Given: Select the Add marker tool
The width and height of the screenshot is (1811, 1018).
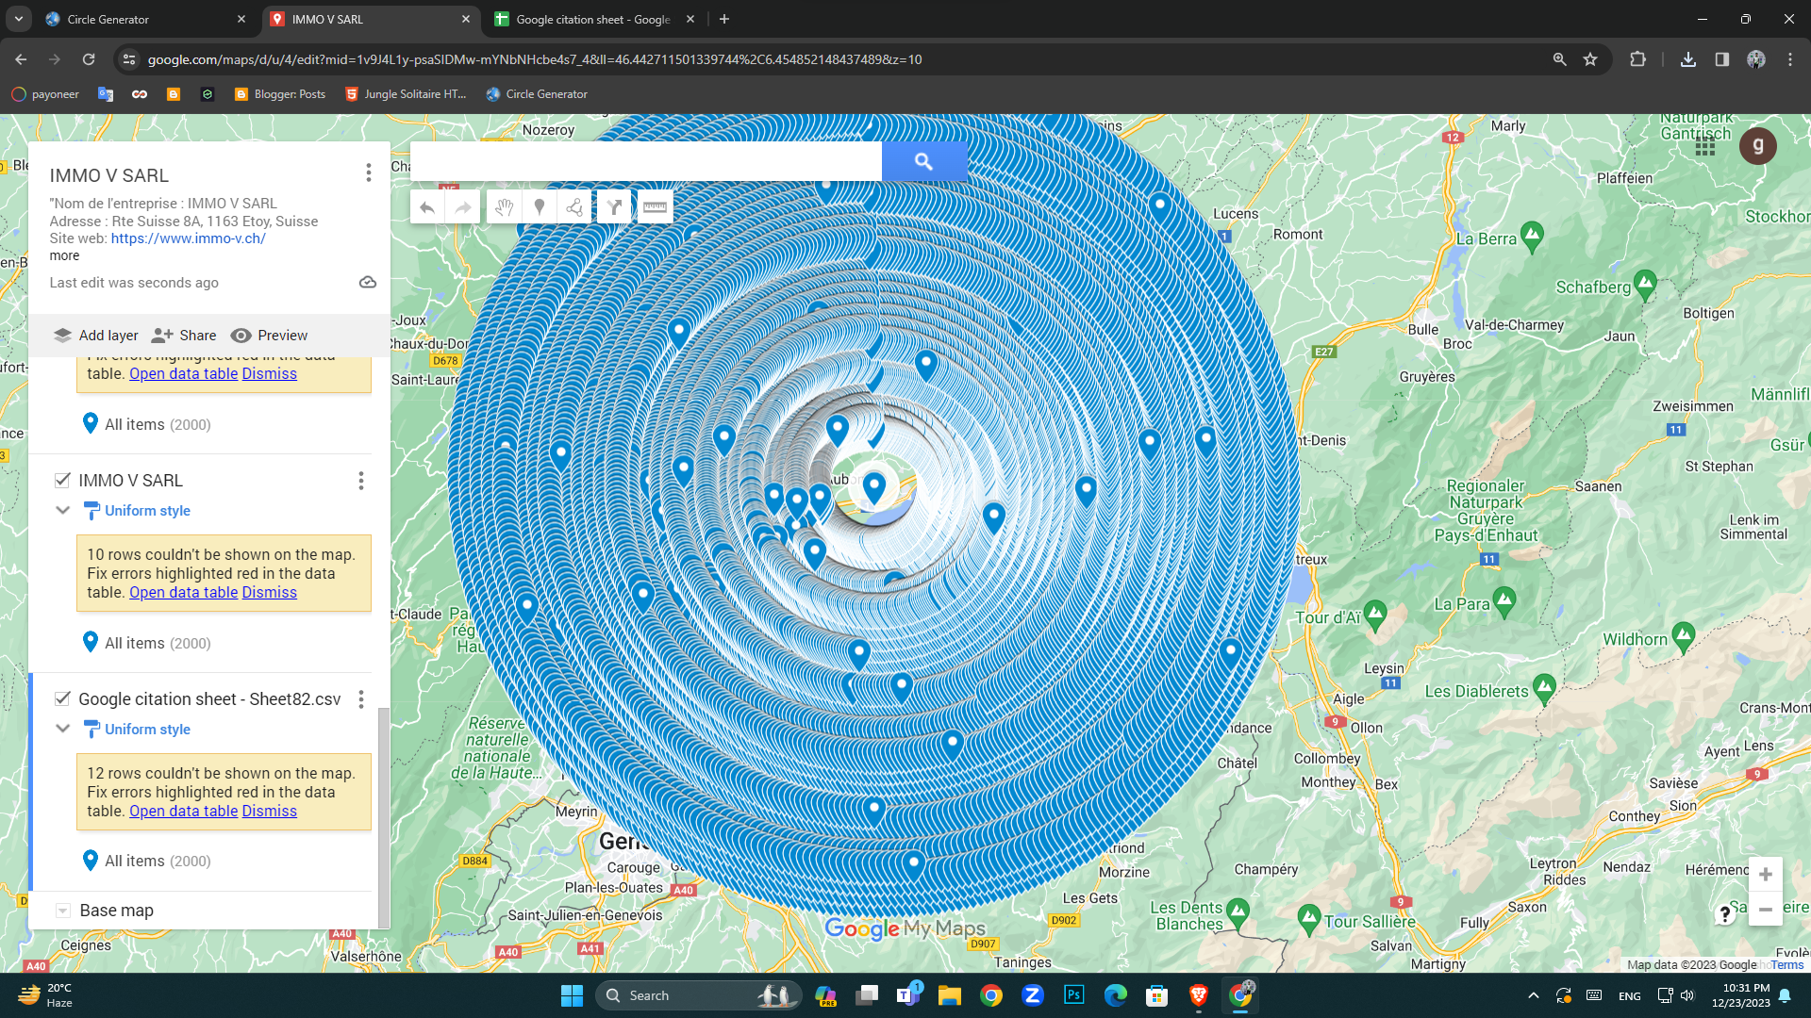Looking at the screenshot, I should coord(540,207).
